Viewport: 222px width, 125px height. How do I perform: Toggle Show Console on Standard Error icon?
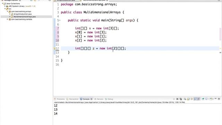coord(199,99)
